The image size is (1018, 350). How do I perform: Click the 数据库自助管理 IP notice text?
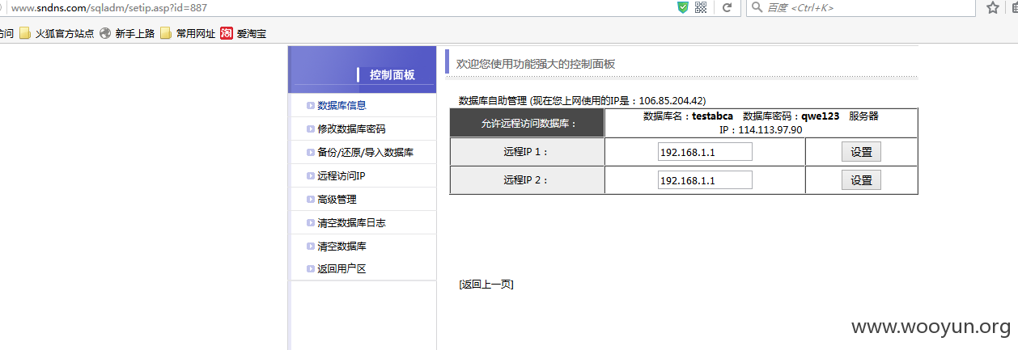582,101
